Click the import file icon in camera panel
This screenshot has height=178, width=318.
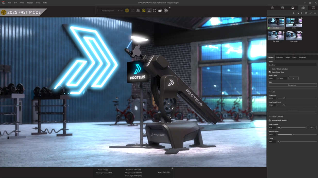pyautogui.click(x=298, y=13)
